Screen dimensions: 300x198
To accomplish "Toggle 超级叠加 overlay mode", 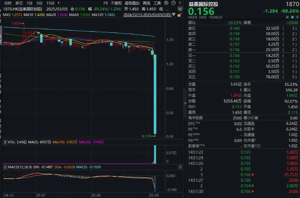I will [132, 3].
